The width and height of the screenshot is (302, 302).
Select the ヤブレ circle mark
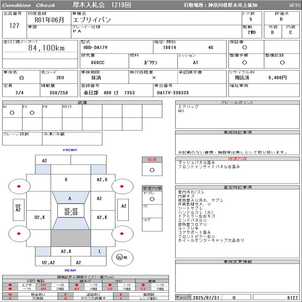(x=152, y=199)
